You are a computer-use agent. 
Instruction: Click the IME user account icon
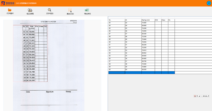point(206,96)
